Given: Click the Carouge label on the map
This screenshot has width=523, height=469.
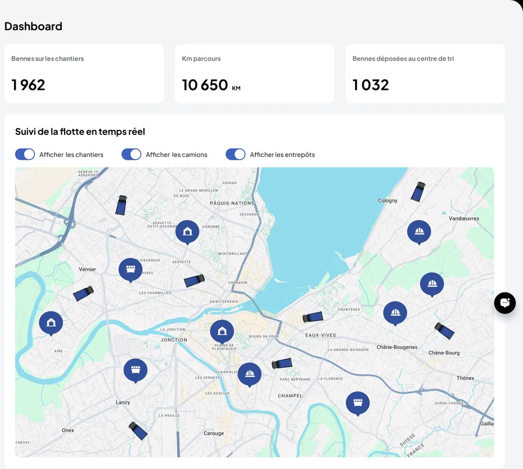Looking at the screenshot, I should point(214,434).
